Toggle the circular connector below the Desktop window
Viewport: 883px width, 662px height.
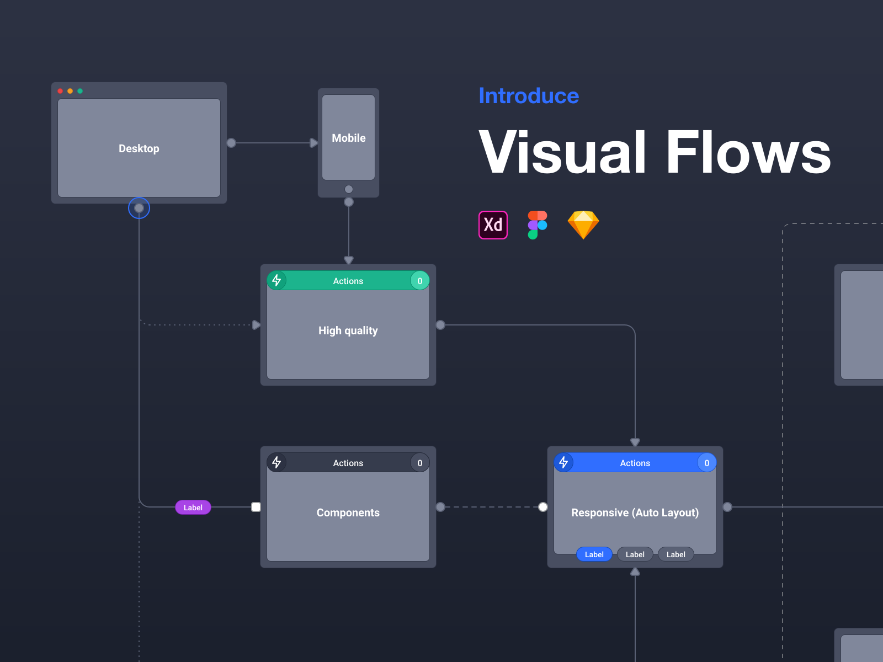coord(139,208)
